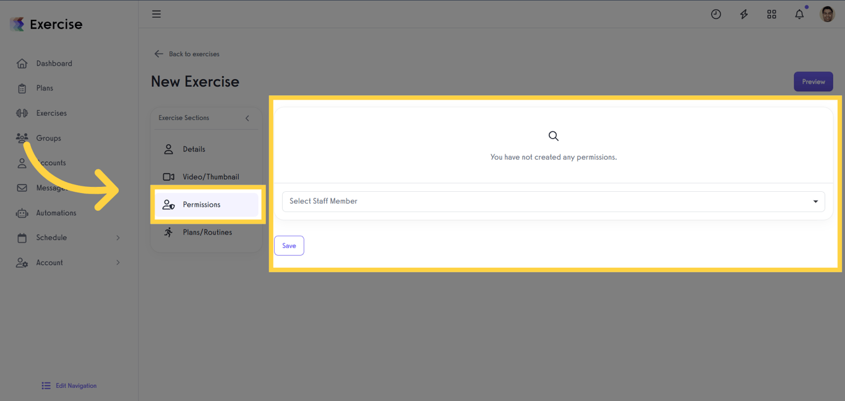Open the apps grid icon in the top bar

click(x=771, y=14)
